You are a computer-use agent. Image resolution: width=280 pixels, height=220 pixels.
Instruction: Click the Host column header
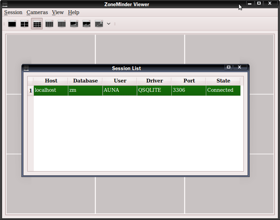[x=51, y=81]
